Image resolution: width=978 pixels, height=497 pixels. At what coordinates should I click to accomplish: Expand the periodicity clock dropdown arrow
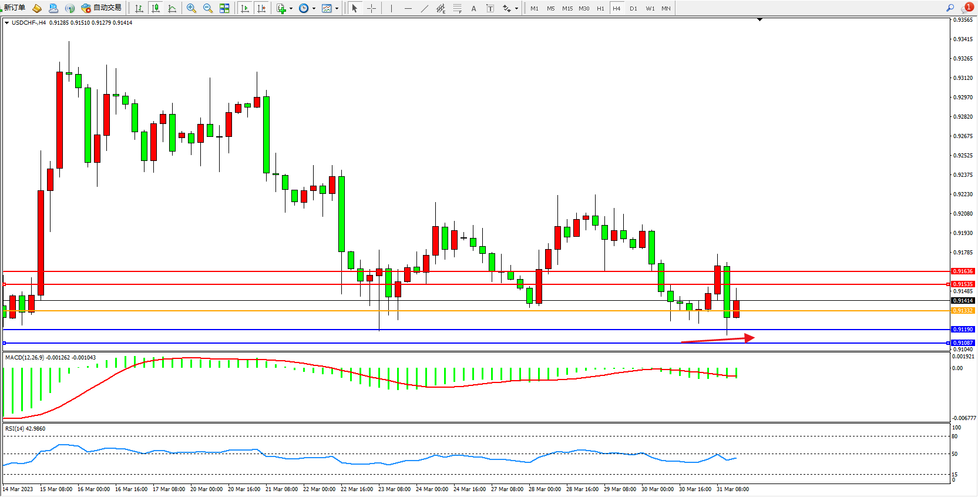click(314, 8)
